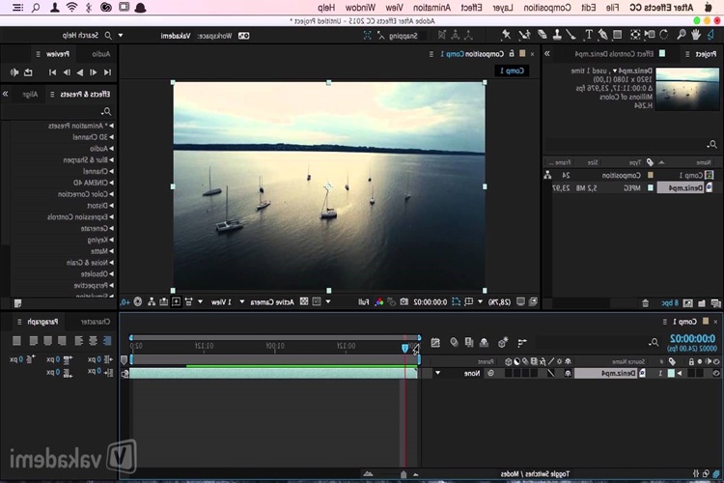724x483 pixels.
Task: Play the preview with the play button
Action: [80, 72]
